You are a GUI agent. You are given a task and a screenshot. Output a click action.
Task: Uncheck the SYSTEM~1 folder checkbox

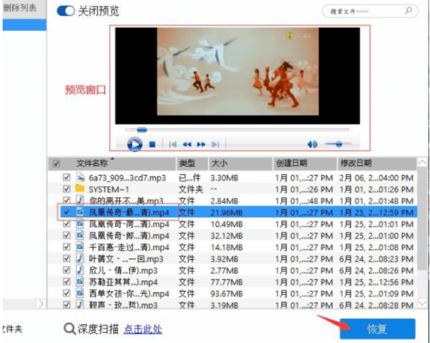pyautogui.click(x=66, y=189)
